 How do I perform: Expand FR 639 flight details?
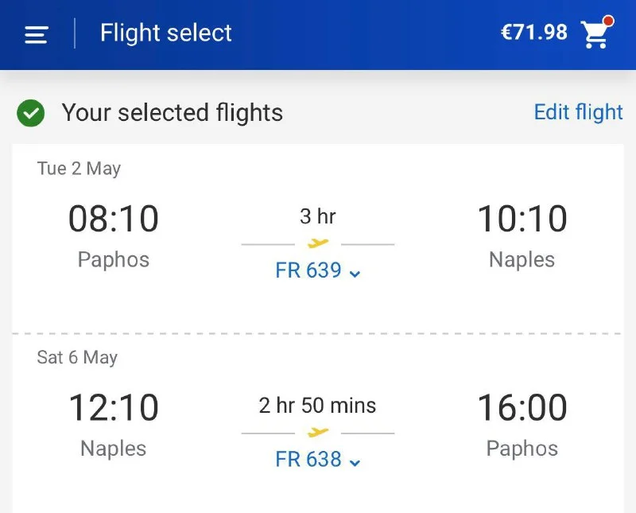[318, 270]
